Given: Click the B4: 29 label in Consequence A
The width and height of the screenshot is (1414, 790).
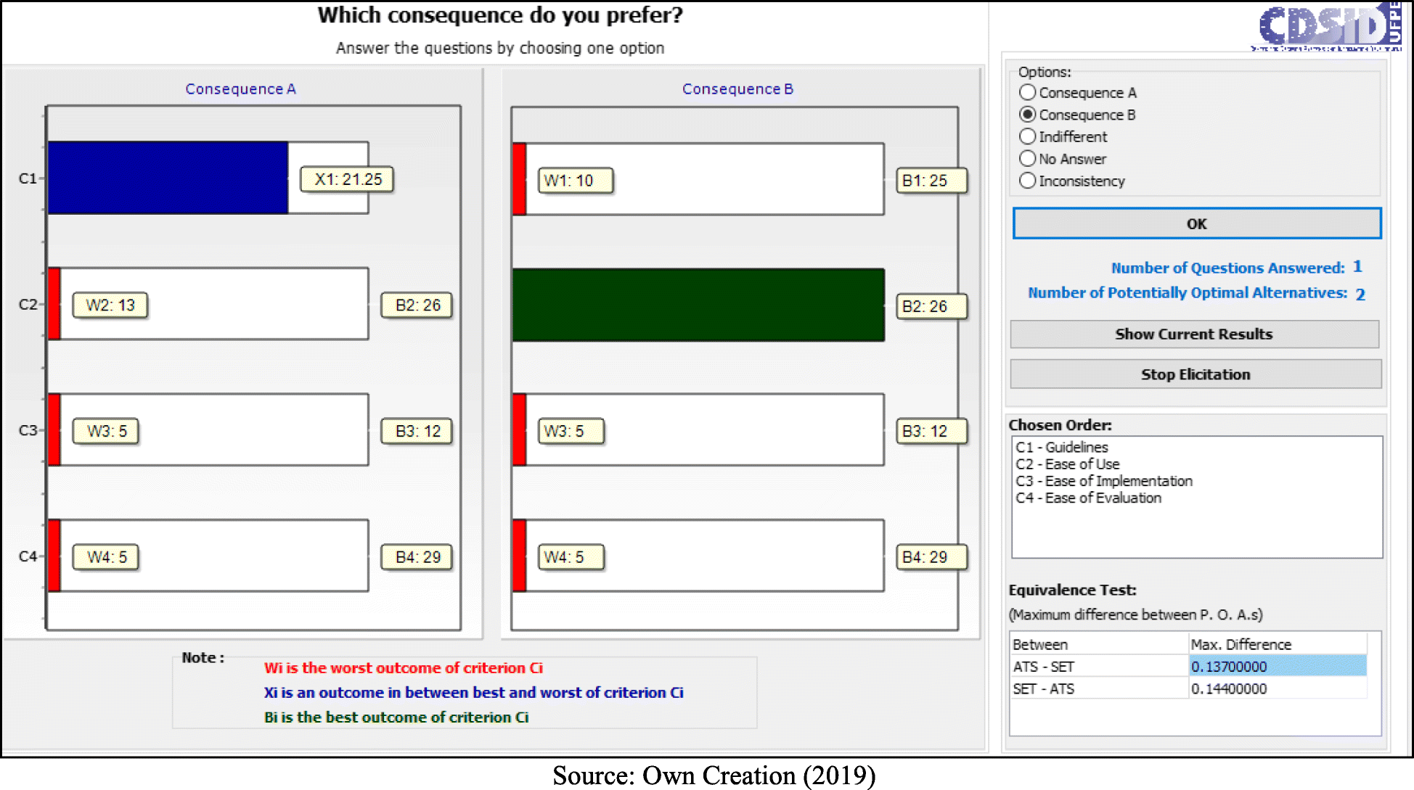Looking at the screenshot, I should click(x=417, y=557).
